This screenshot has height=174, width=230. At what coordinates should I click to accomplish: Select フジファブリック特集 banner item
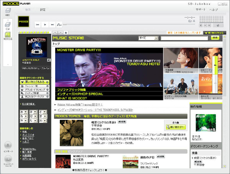[x=71, y=90]
